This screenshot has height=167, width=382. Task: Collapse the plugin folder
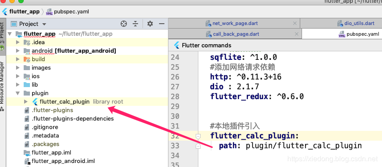point(17,93)
